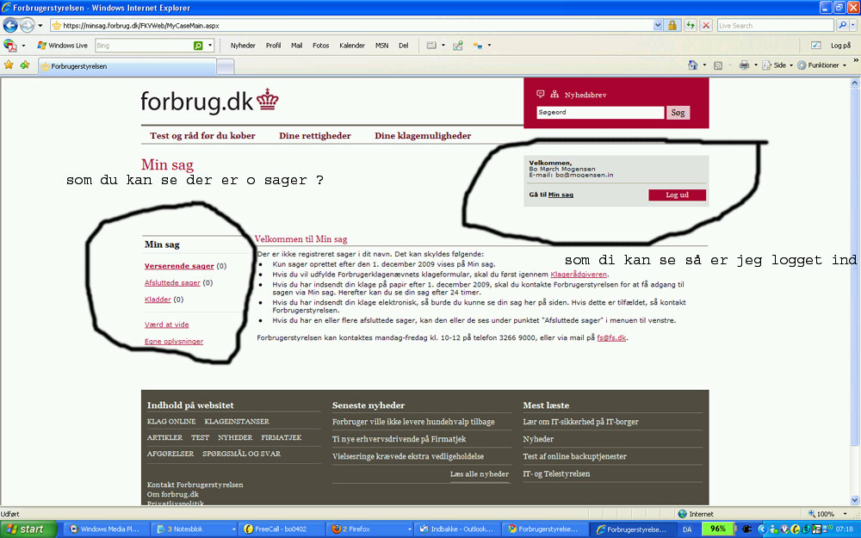Open Afsluttede sager link

click(x=172, y=282)
